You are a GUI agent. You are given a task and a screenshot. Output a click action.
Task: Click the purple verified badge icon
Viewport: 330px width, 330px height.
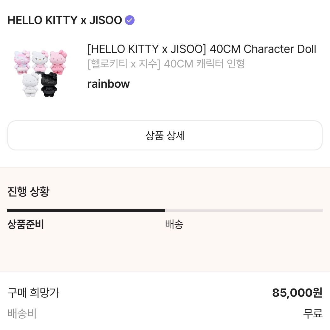[x=130, y=20]
